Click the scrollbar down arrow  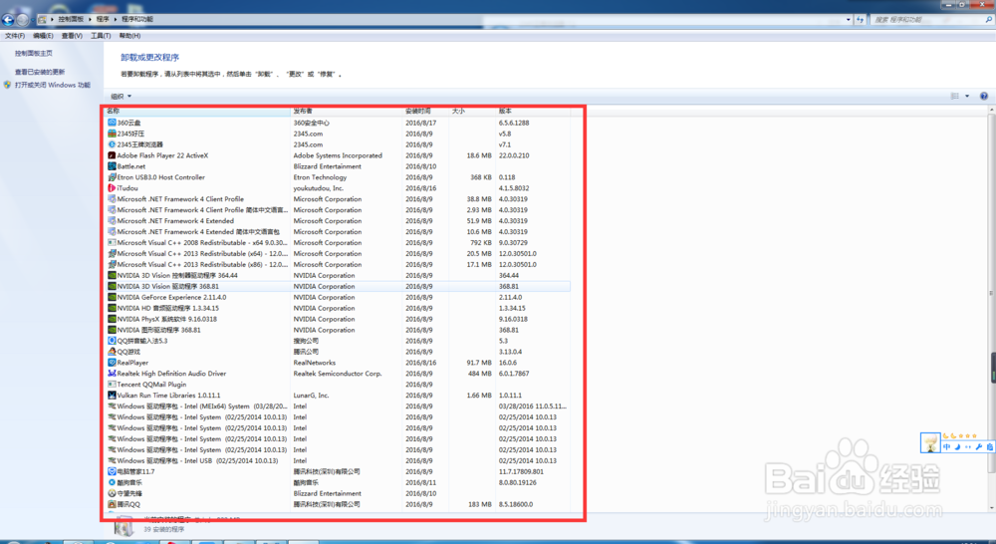pyautogui.click(x=991, y=508)
